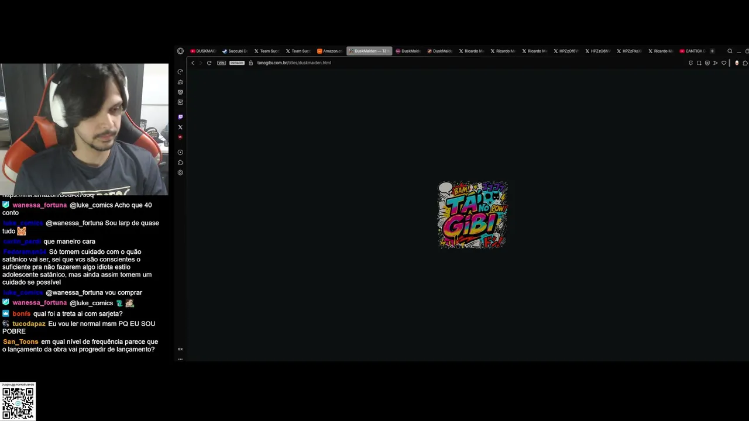Click the streamer webcam feed
Image resolution: width=749 pixels, height=421 pixels.
pyautogui.click(x=84, y=129)
